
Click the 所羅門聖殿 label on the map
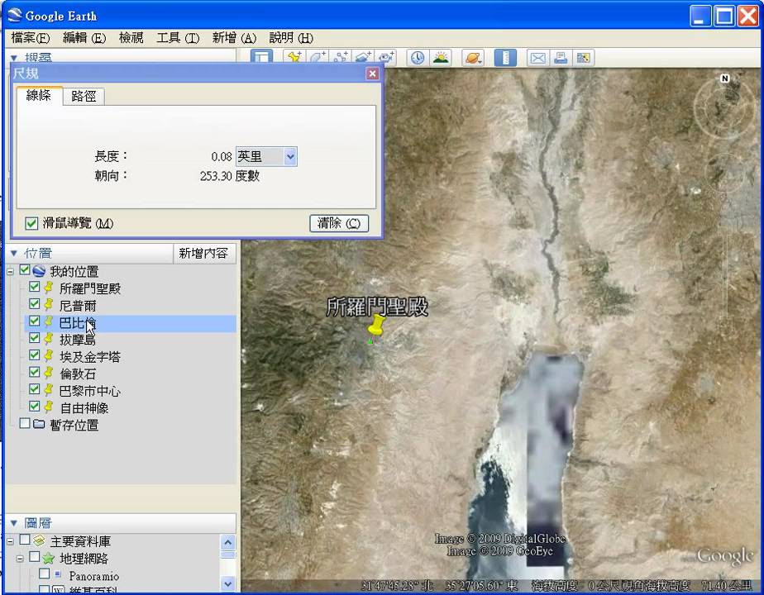click(x=377, y=307)
